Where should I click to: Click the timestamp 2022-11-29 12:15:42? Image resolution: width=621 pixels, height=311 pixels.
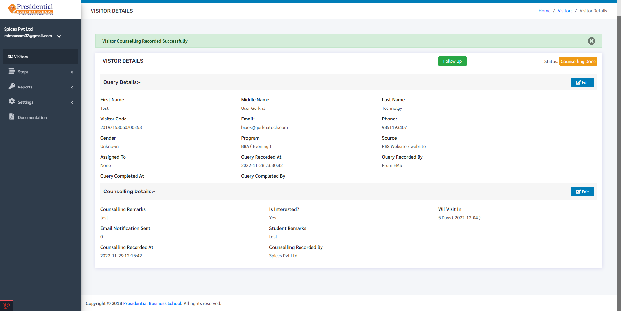point(121,256)
